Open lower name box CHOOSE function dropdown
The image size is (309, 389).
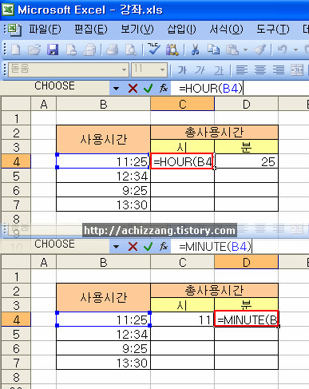[x=116, y=247]
